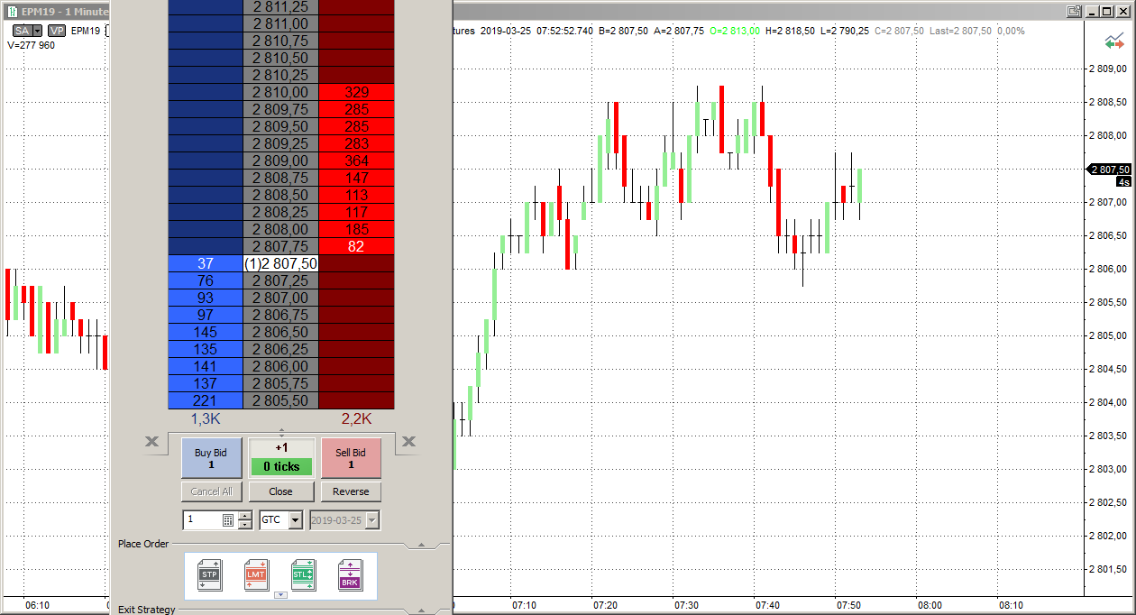Click the Last=2 807,50 status value
The width and height of the screenshot is (1136, 615).
(958, 31)
